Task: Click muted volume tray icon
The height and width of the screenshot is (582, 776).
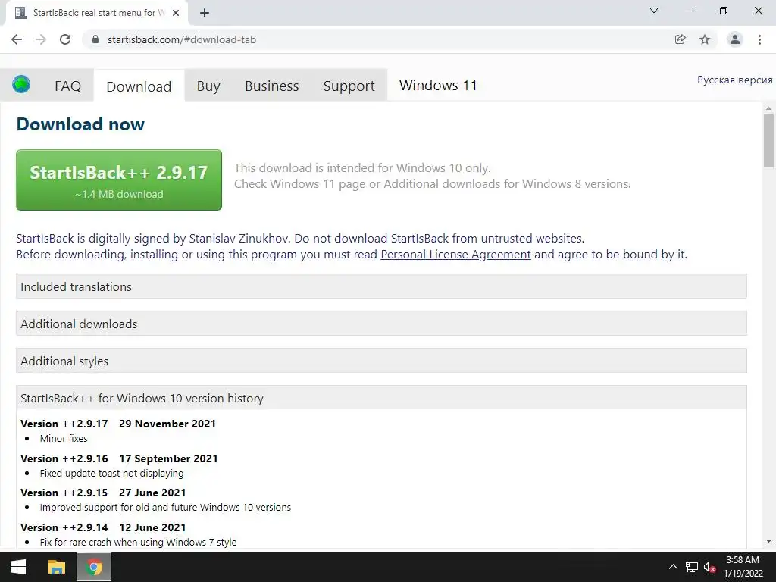Action: click(709, 567)
